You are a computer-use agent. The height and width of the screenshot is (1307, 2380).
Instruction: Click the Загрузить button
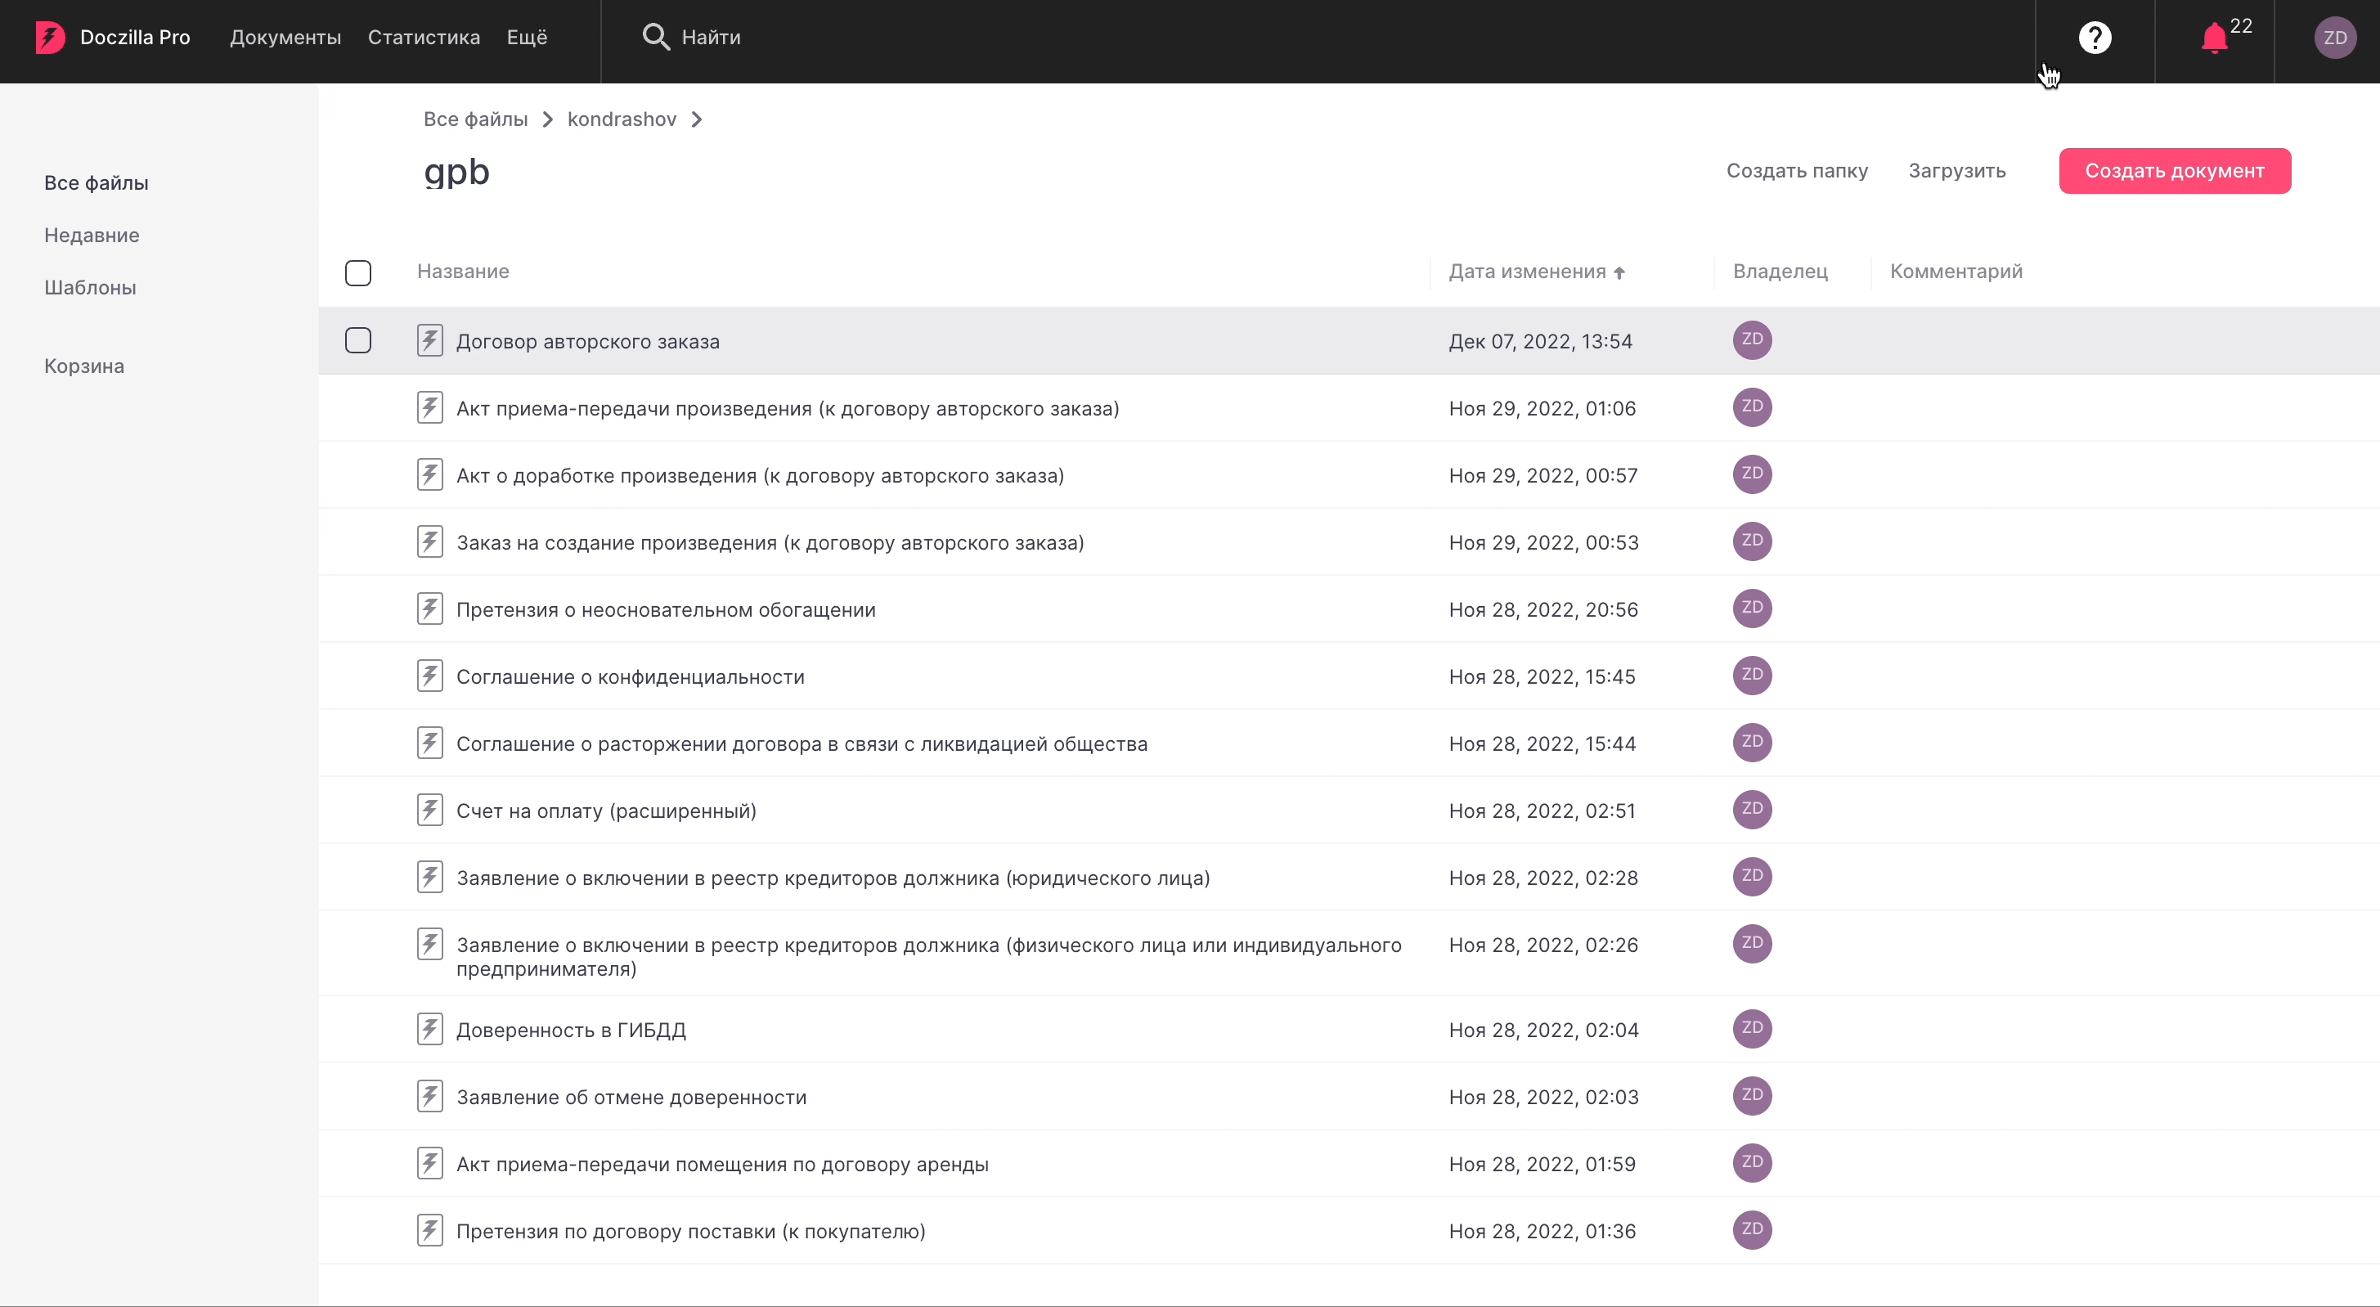1957,171
